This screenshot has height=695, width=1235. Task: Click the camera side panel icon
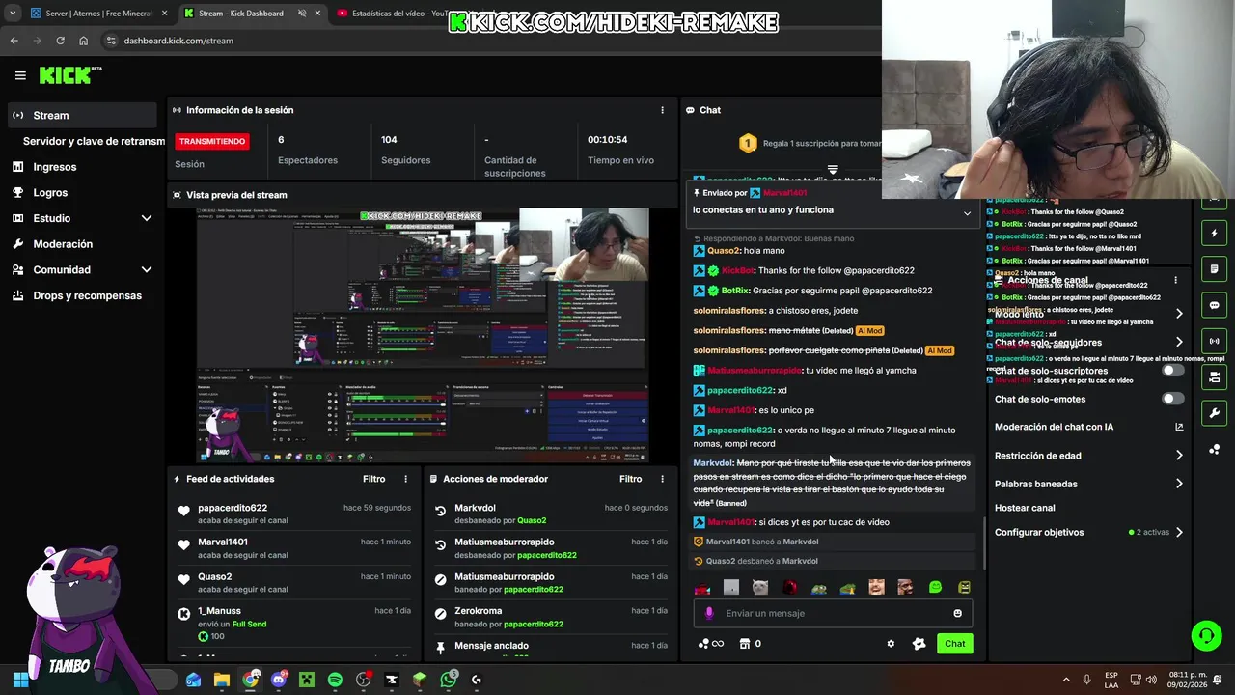tap(1214, 377)
